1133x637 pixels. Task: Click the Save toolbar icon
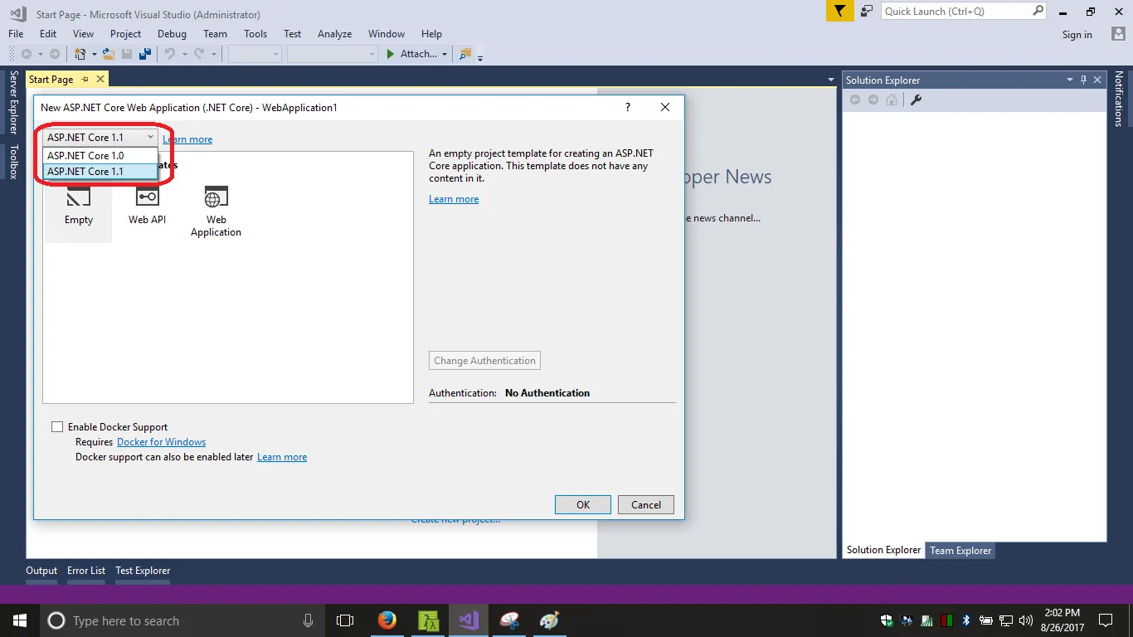tap(127, 54)
